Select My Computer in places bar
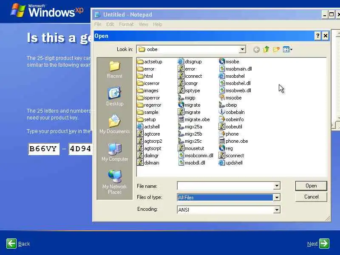Screen dimensions: 340x255 pos(114,152)
